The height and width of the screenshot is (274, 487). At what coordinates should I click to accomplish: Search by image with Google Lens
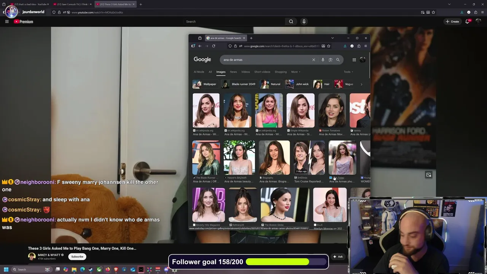point(330,60)
